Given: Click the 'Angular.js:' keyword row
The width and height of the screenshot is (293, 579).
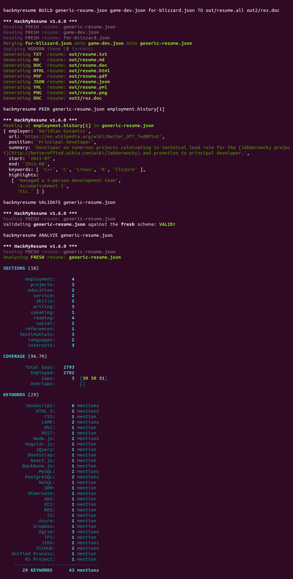Looking at the screenshot, I should [x=61, y=444].
